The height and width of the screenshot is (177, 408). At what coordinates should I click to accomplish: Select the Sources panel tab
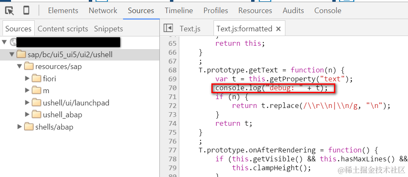pyautogui.click(x=141, y=11)
